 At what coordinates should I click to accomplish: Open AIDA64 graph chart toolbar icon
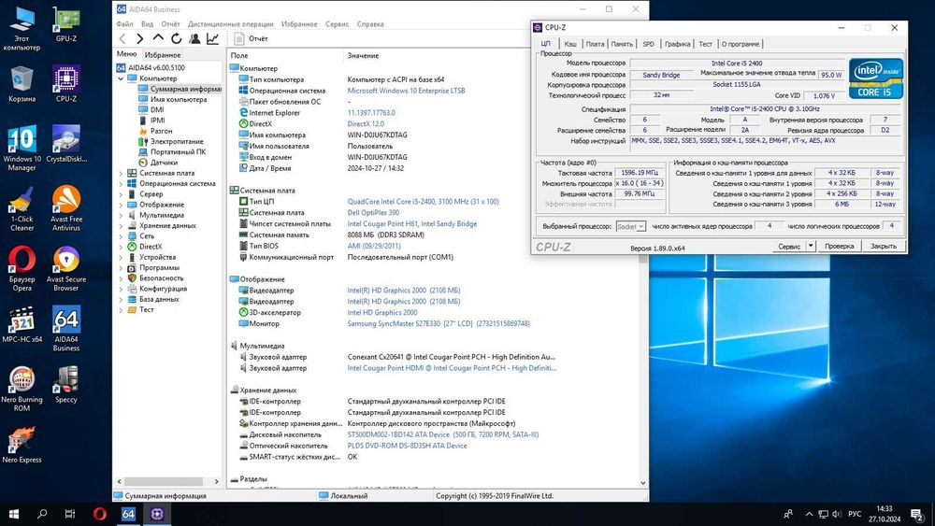click(212, 38)
